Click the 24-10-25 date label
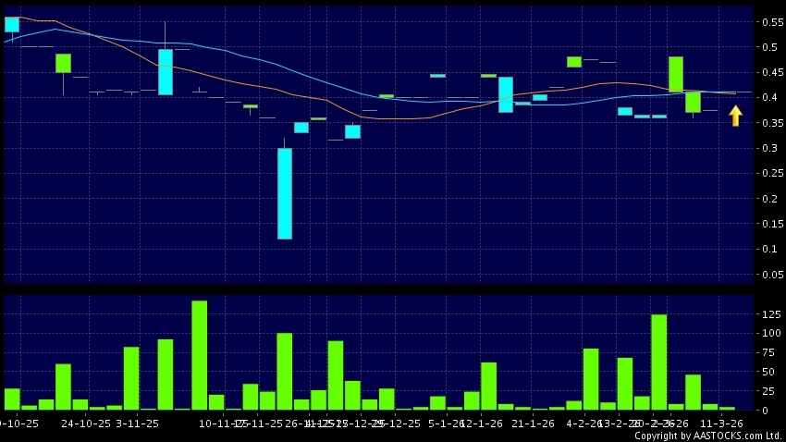 (87, 423)
